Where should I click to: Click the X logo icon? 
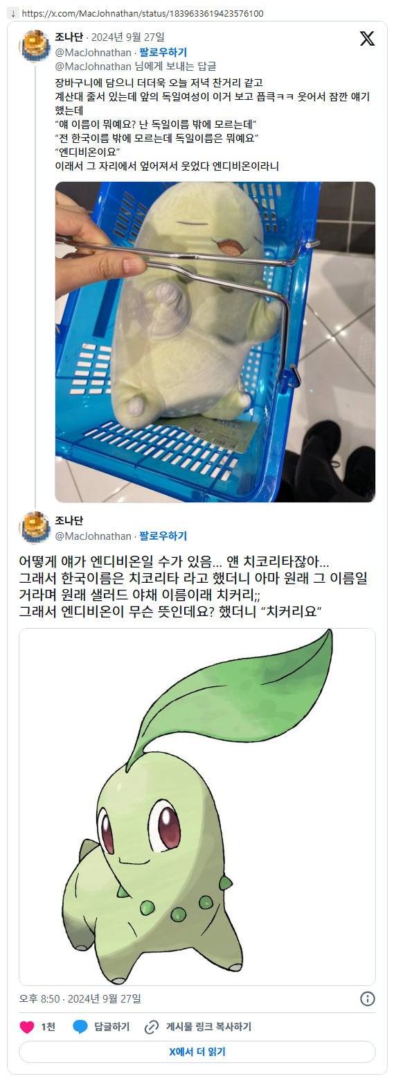click(x=367, y=39)
